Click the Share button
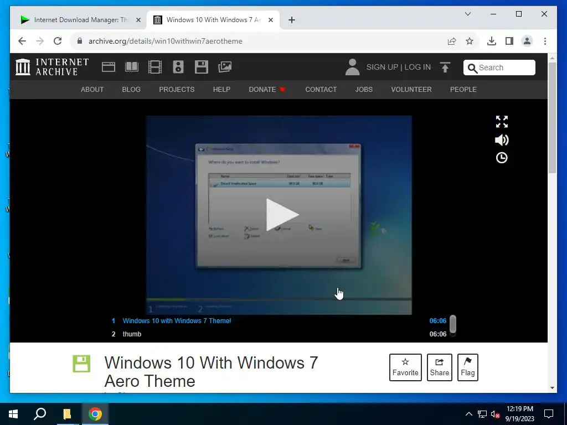The width and height of the screenshot is (567, 425). tap(439, 367)
